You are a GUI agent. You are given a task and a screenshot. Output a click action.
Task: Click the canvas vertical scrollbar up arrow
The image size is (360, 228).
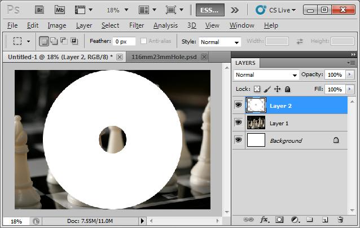click(x=227, y=68)
